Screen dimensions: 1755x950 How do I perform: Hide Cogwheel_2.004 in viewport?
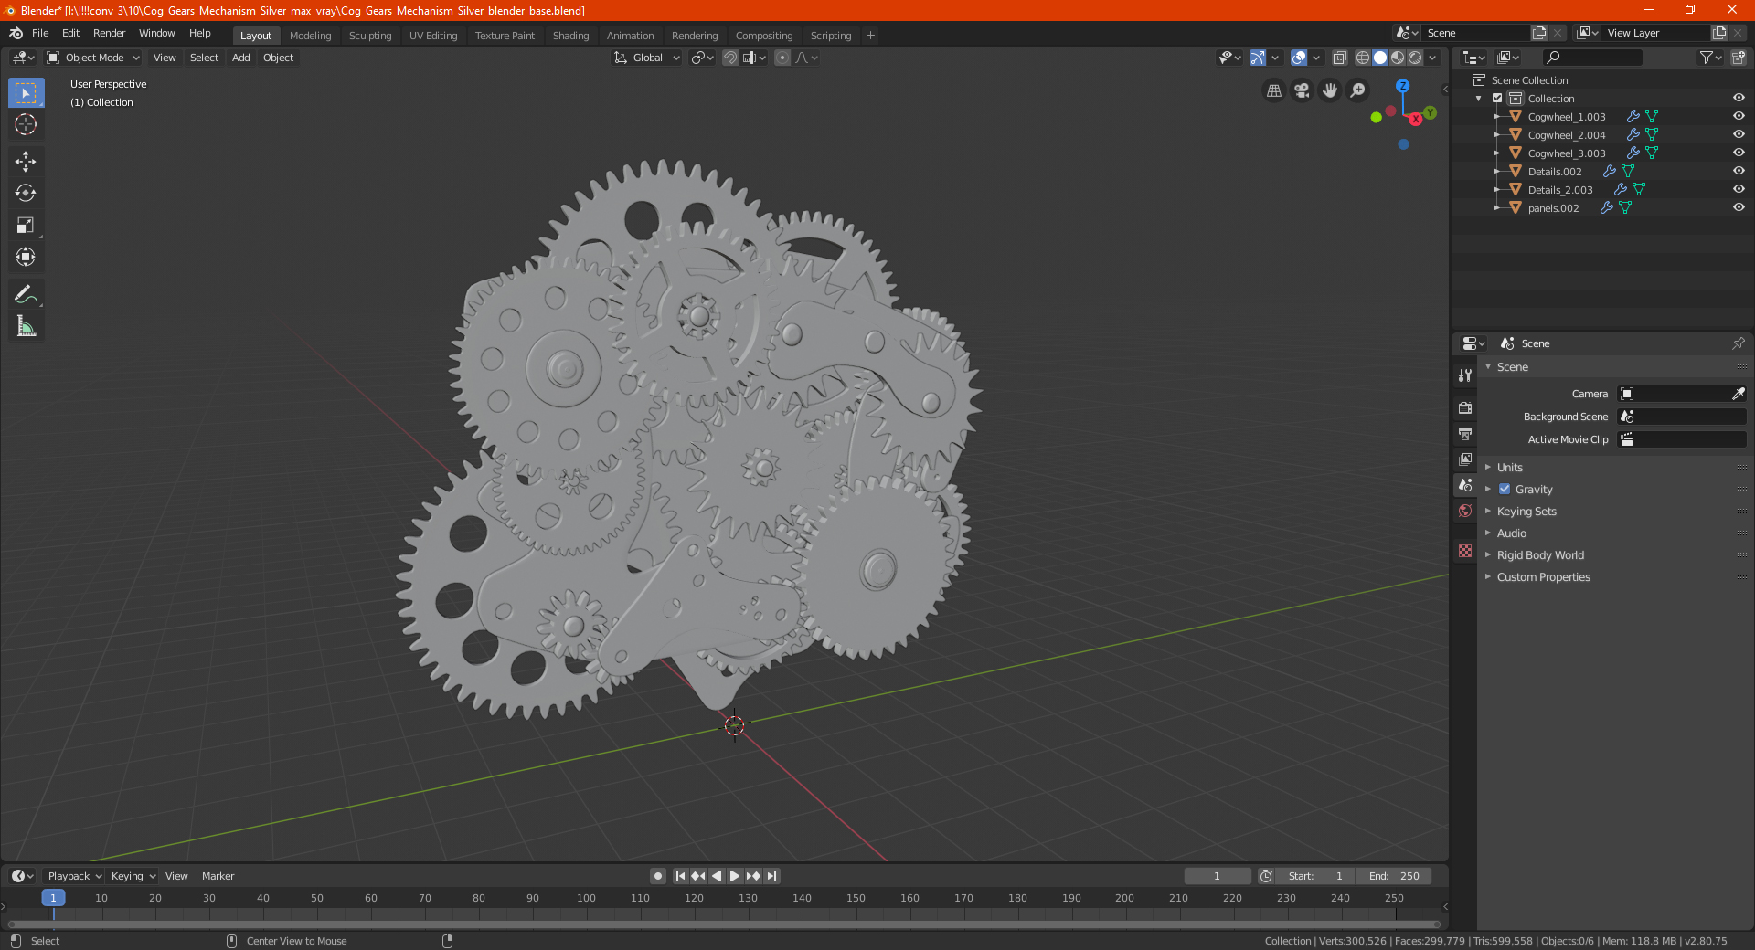1739,134
